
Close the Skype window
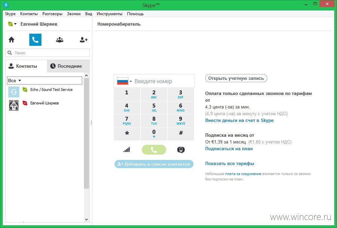[x=327, y=4]
